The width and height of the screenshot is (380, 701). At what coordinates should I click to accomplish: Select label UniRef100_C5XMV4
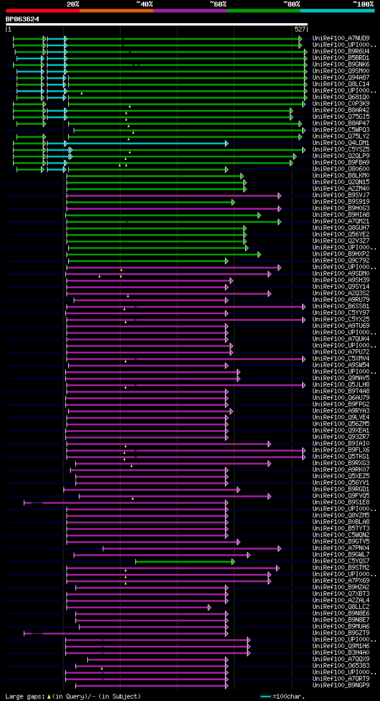point(341,359)
